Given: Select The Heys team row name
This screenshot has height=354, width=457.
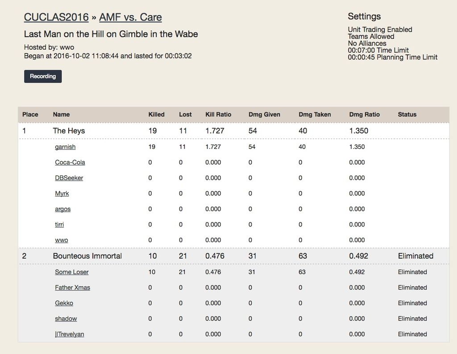Looking at the screenshot, I should pos(69,131).
